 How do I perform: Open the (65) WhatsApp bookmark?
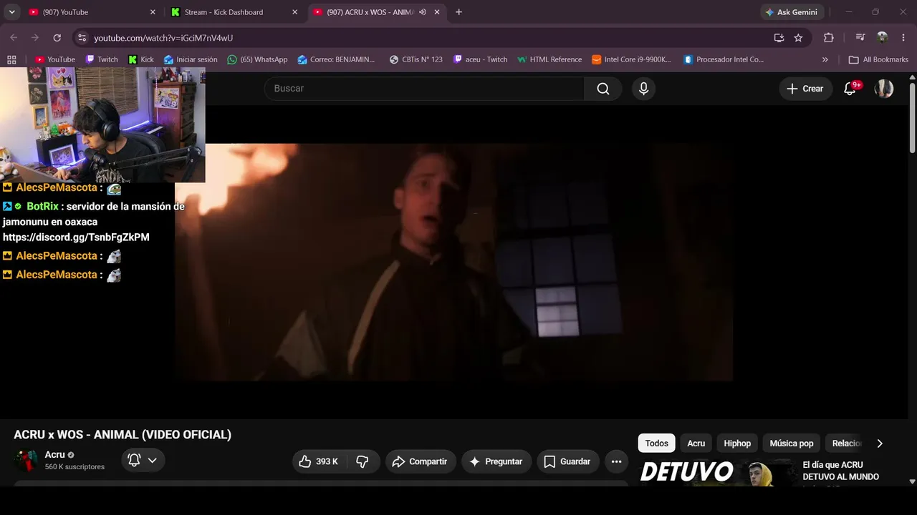tap(257, 59)
